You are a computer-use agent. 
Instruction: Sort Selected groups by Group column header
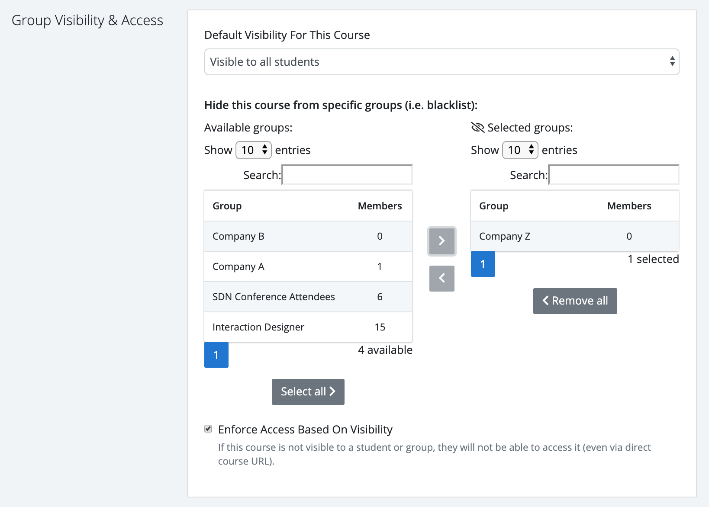click(493, 206)
